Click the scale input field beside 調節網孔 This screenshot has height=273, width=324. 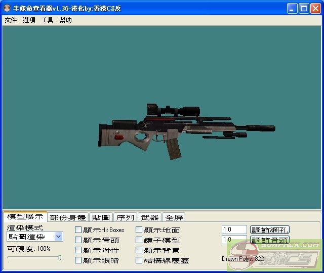pyautogui.click(x=234, y=230)
